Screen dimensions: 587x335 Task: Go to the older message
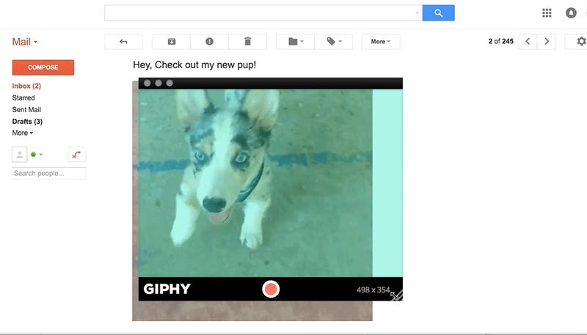547,42
